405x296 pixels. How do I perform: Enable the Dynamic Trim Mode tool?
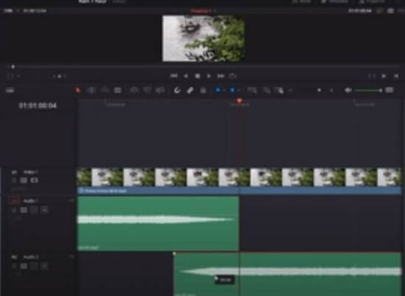(105, 90)
